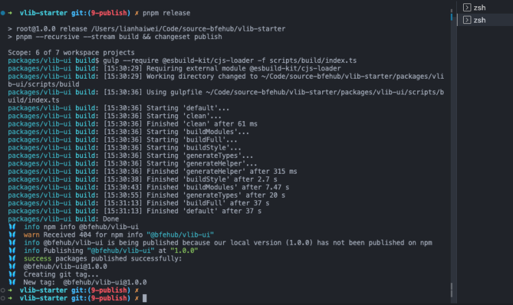513x305 pixels.
Task: Click the blue marker at the top of the scrollbar
Action: pos(451,16)
